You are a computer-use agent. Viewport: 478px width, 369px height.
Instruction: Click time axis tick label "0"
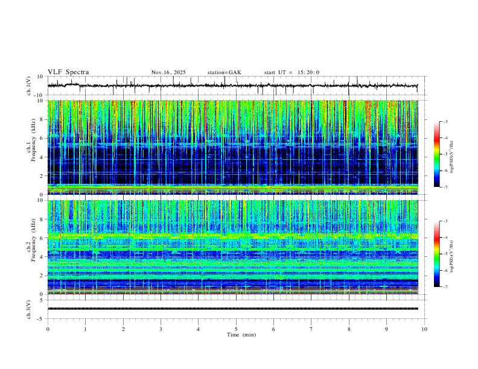point(48,329)
